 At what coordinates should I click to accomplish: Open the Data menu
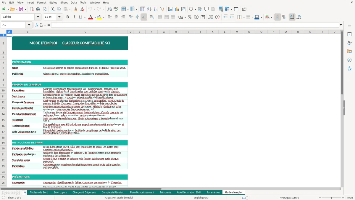pos(74,2)
